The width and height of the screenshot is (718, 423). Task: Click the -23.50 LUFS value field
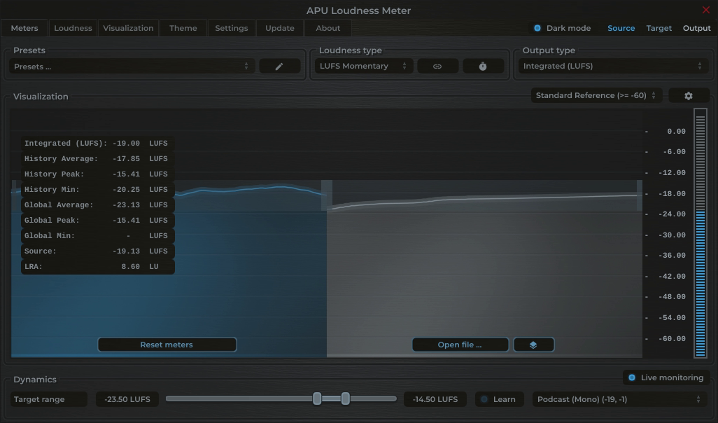click(x=127, y=398)
